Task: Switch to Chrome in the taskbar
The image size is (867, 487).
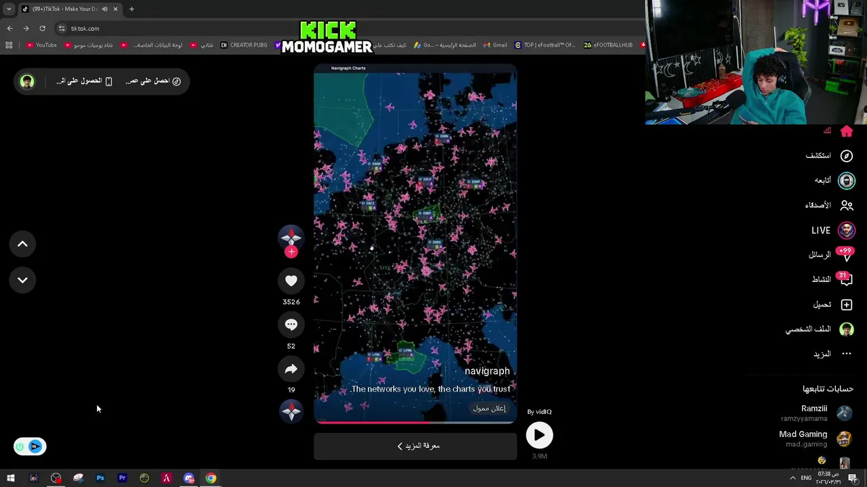Action: [211, 478]
